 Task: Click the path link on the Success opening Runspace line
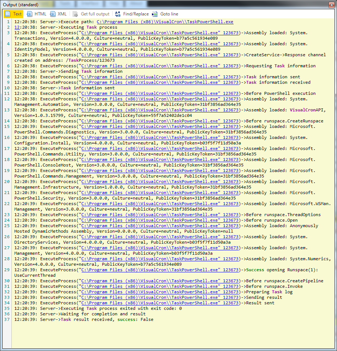click(x=160, y=270)
